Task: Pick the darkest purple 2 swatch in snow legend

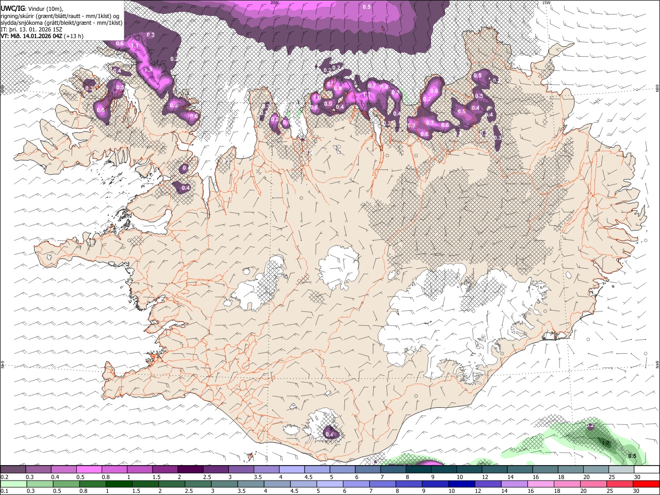Action: [x=190, y=469]
